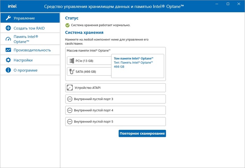Image resolution: width=245 pixels, height=168 pixels.
Task: Click the chart icon beside Производительность
Action: [x=8, y=50]
